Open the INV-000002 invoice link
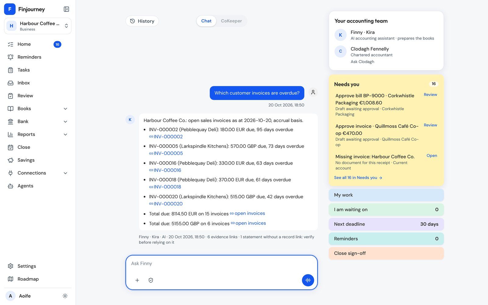 (x=166, y=137)
